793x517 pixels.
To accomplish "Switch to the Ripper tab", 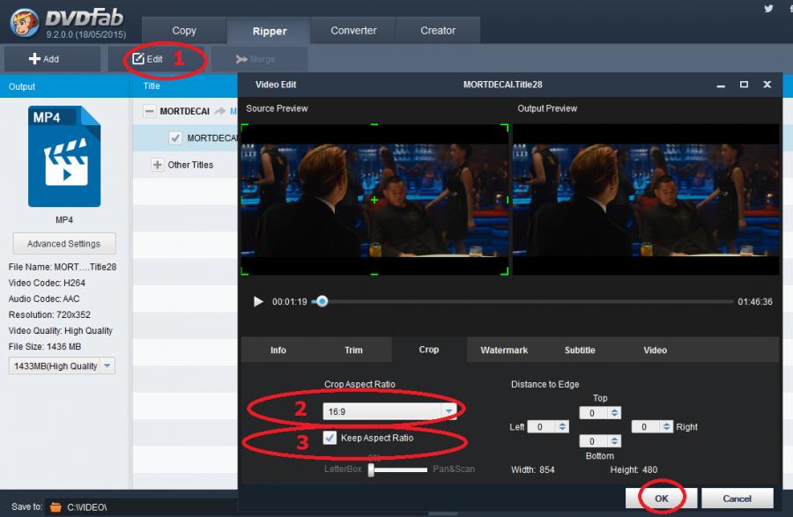I will click(x=269, y=31).
